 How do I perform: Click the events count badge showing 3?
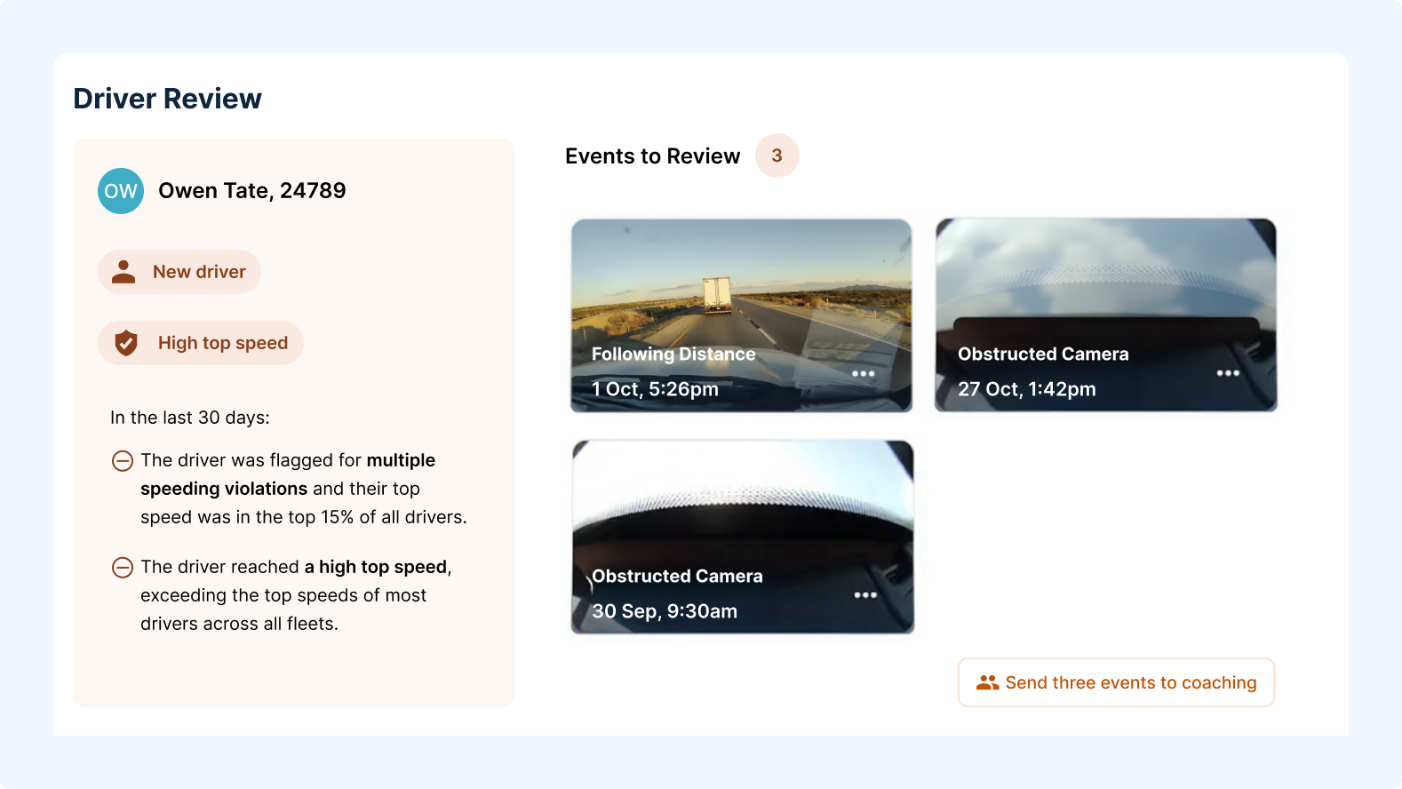point(777,155)
